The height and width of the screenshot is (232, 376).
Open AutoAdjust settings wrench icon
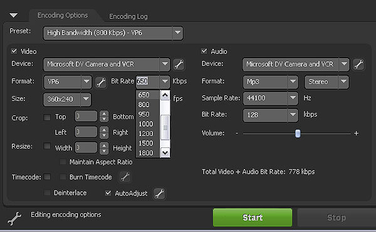(159, 193)
